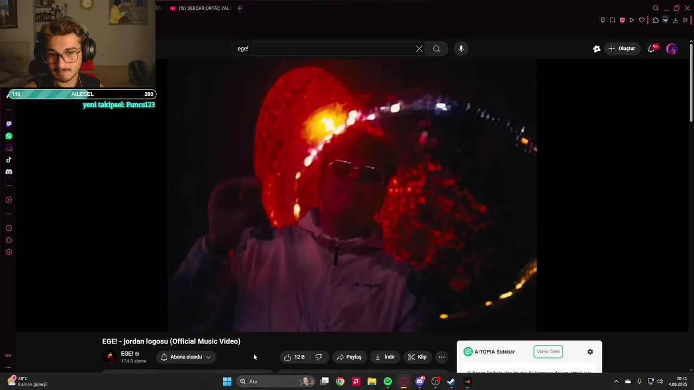Click the starred badge icon beside Oluştur
The height and width of the screenshot is (390, 694).
596,49
